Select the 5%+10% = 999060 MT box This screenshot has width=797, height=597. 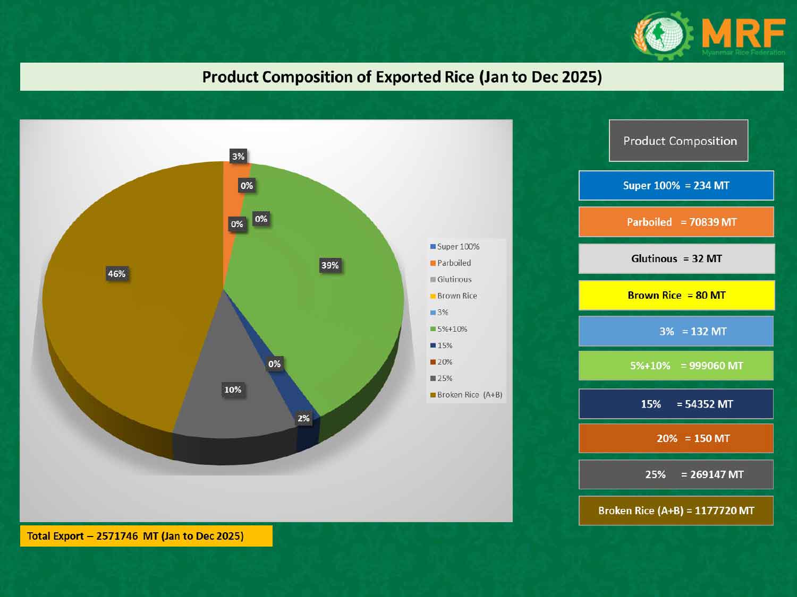point(676,366)
